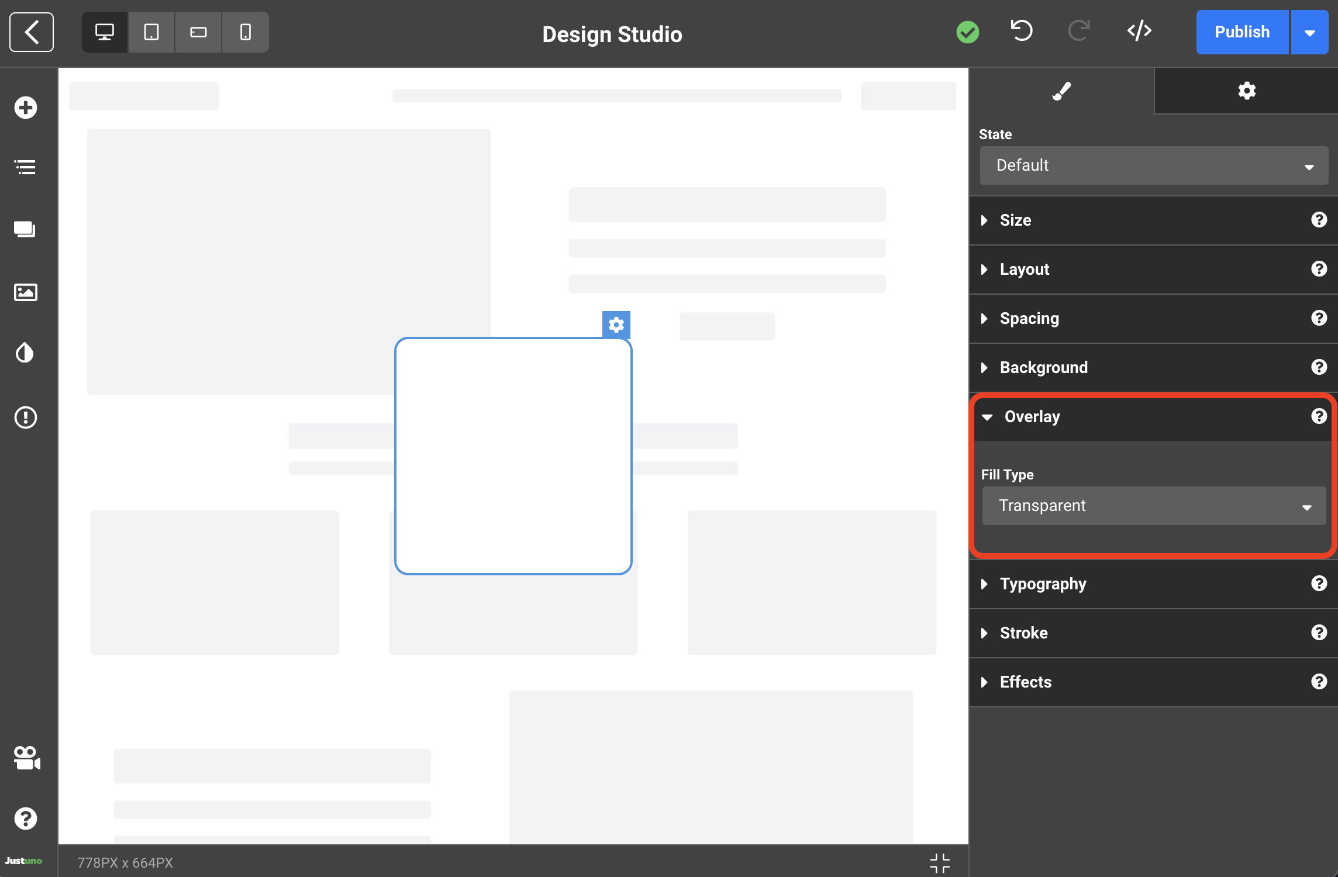The image size is (1338, 877).
Task: Click the back arrow button
Action: point(32,32)
